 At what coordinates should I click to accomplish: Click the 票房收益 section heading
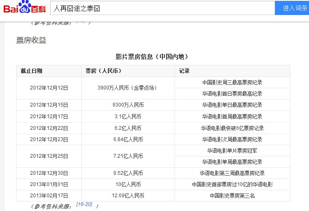coord(31,40)
